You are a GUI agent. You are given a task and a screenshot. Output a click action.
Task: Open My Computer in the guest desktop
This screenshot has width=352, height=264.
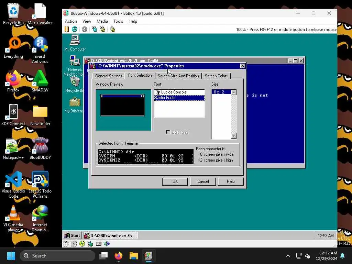pyautogui.click(x=75, y=43)
